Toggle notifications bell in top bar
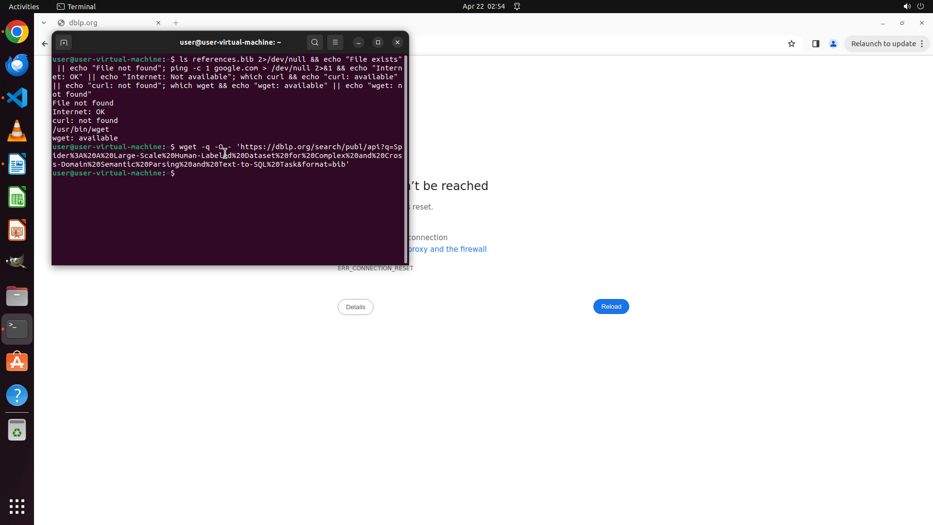The image size is (933, 525). click(517, 6)
